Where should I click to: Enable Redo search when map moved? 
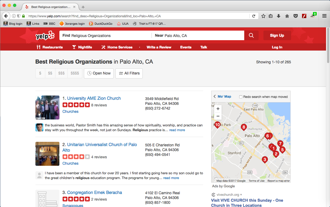tap(241, 97)
